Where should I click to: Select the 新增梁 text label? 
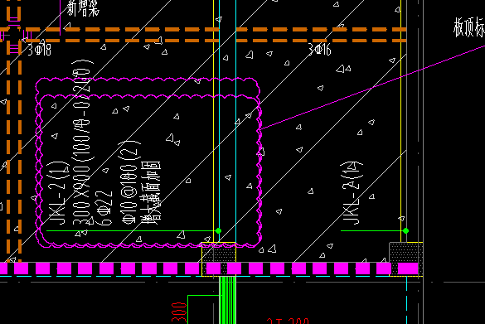point(83,8)
